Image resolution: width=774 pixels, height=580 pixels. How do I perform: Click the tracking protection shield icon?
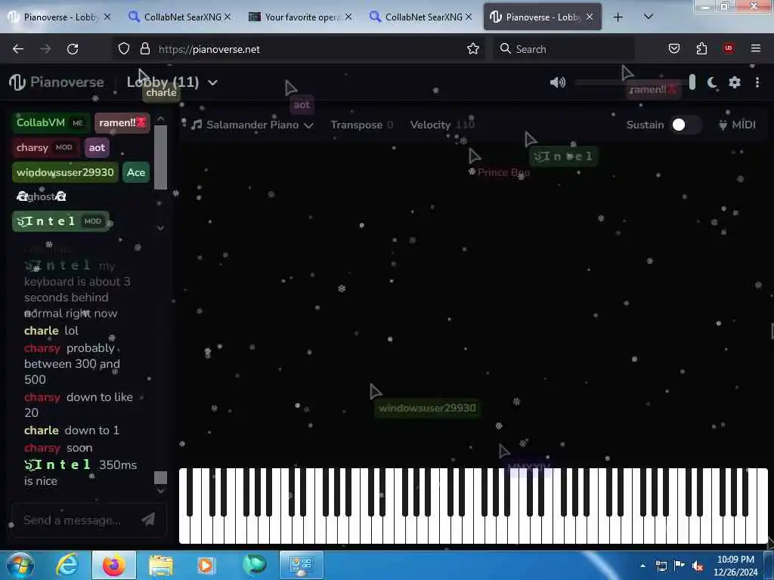click(x=124, y=49)
